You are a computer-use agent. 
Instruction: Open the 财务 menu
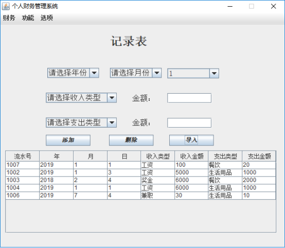pyautogui.click(x=9, y=18)
